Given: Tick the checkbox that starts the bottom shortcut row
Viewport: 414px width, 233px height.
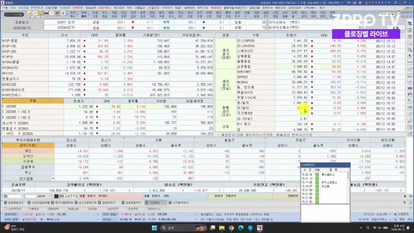Looking at the screenshot, I should [5, 209].
